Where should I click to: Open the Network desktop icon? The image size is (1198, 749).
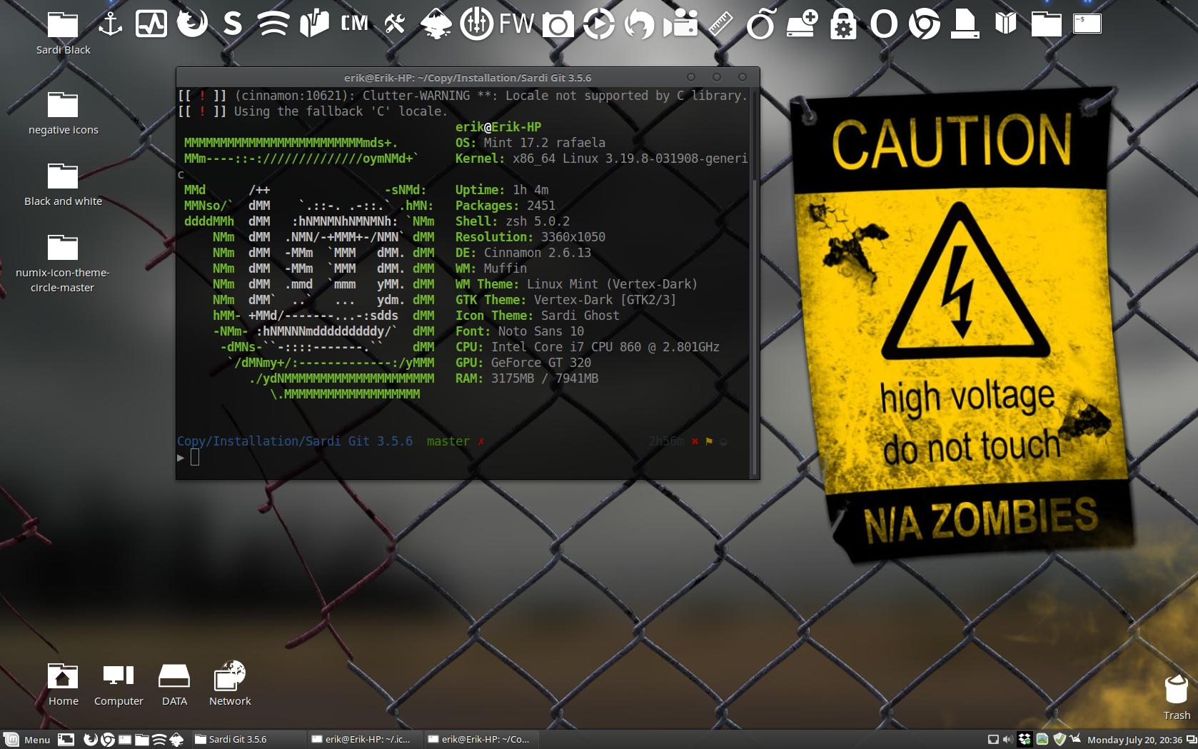(x=230, y=683)
